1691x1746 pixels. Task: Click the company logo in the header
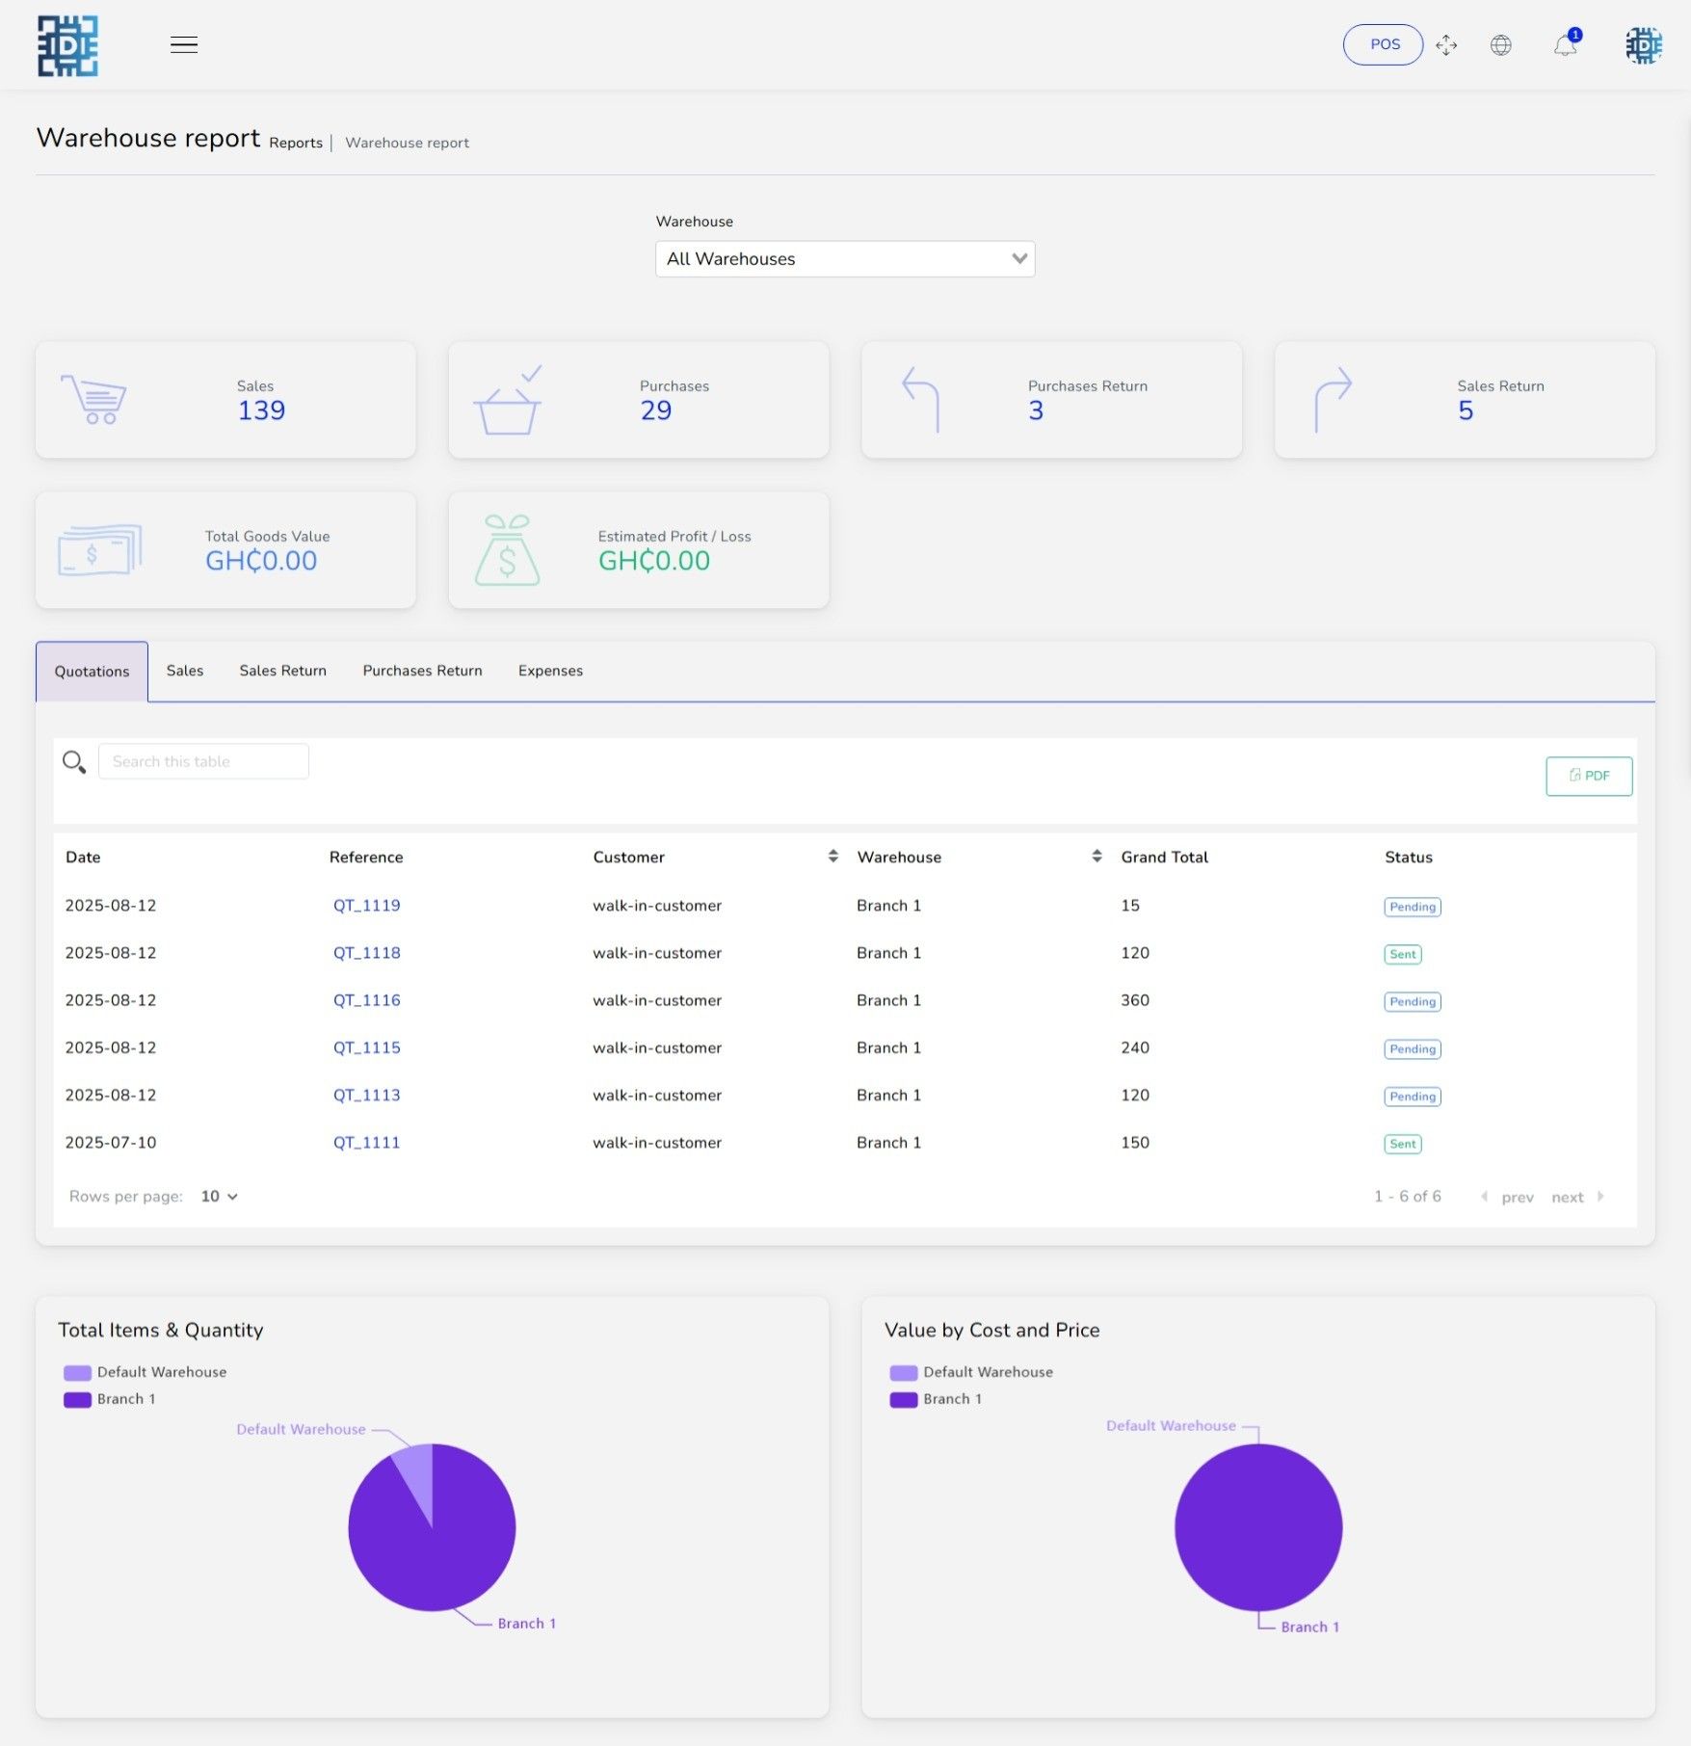pos(67,45)
